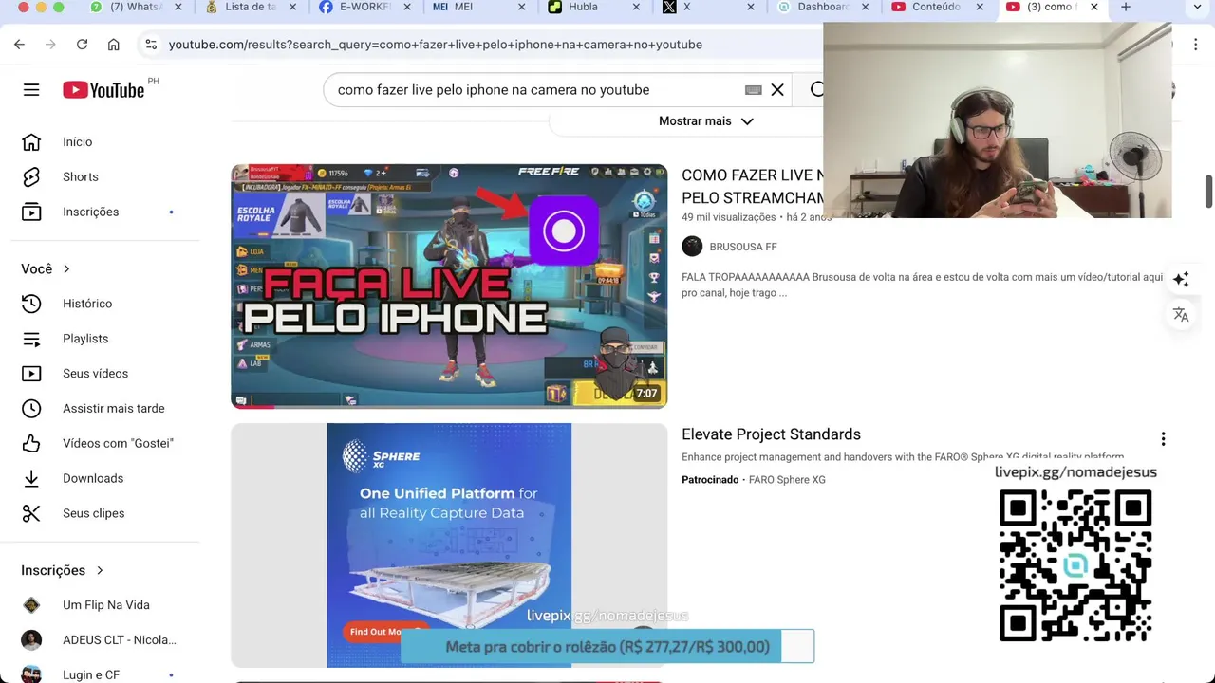This screenshot has width=1215, height=683.
Task: Open BRUSOUSA FF channel avatar
Action: point(692,247)
